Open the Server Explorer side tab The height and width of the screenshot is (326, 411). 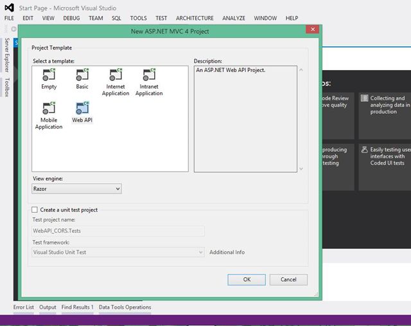7,55
